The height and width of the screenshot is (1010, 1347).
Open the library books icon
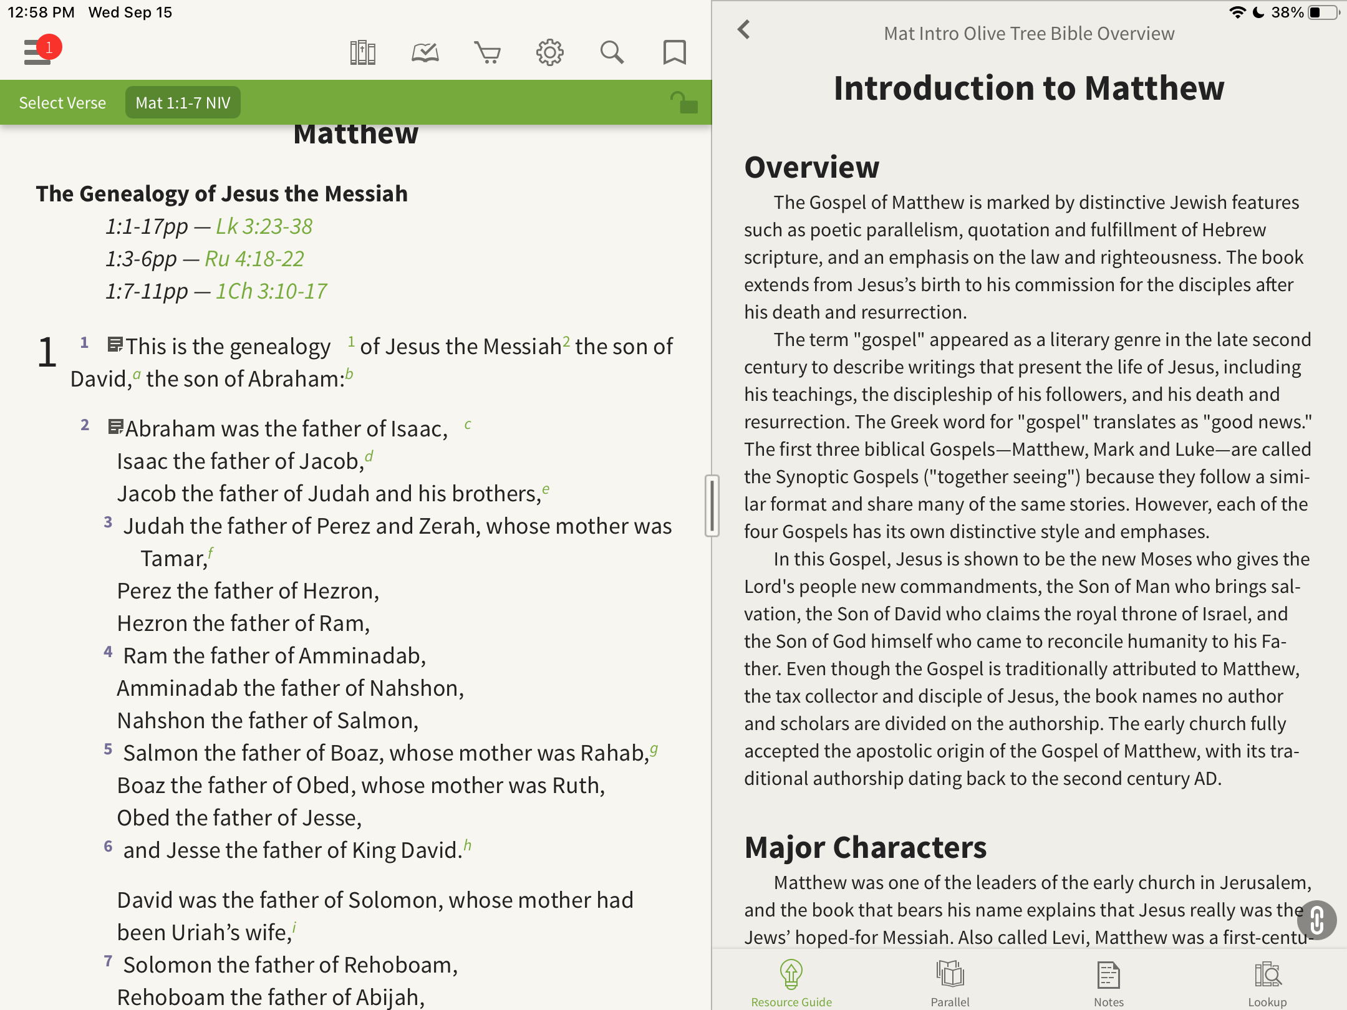coord(362,53)
